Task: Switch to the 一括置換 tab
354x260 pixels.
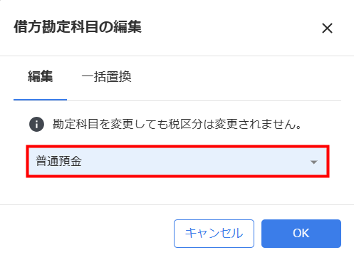Action: pos(106,77)
